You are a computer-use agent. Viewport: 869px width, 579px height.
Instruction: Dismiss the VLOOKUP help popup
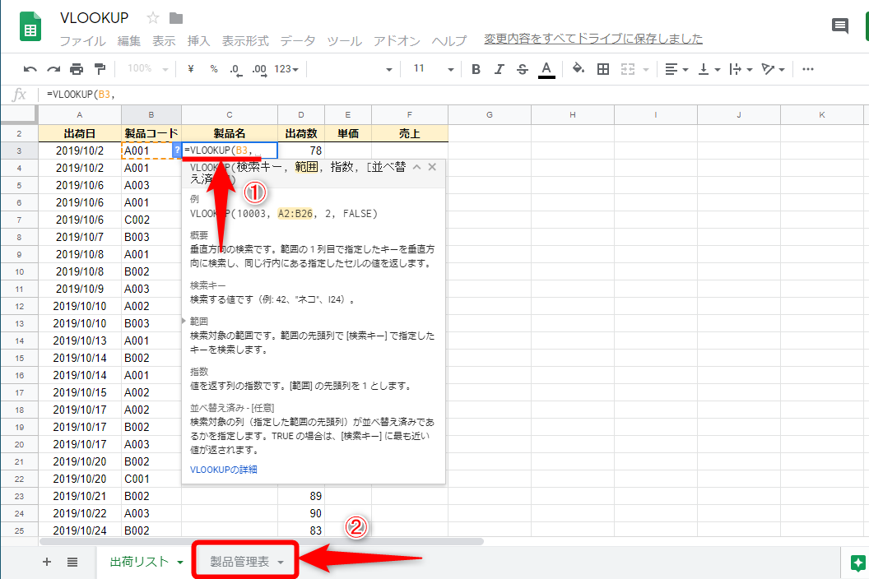point(432,166)
